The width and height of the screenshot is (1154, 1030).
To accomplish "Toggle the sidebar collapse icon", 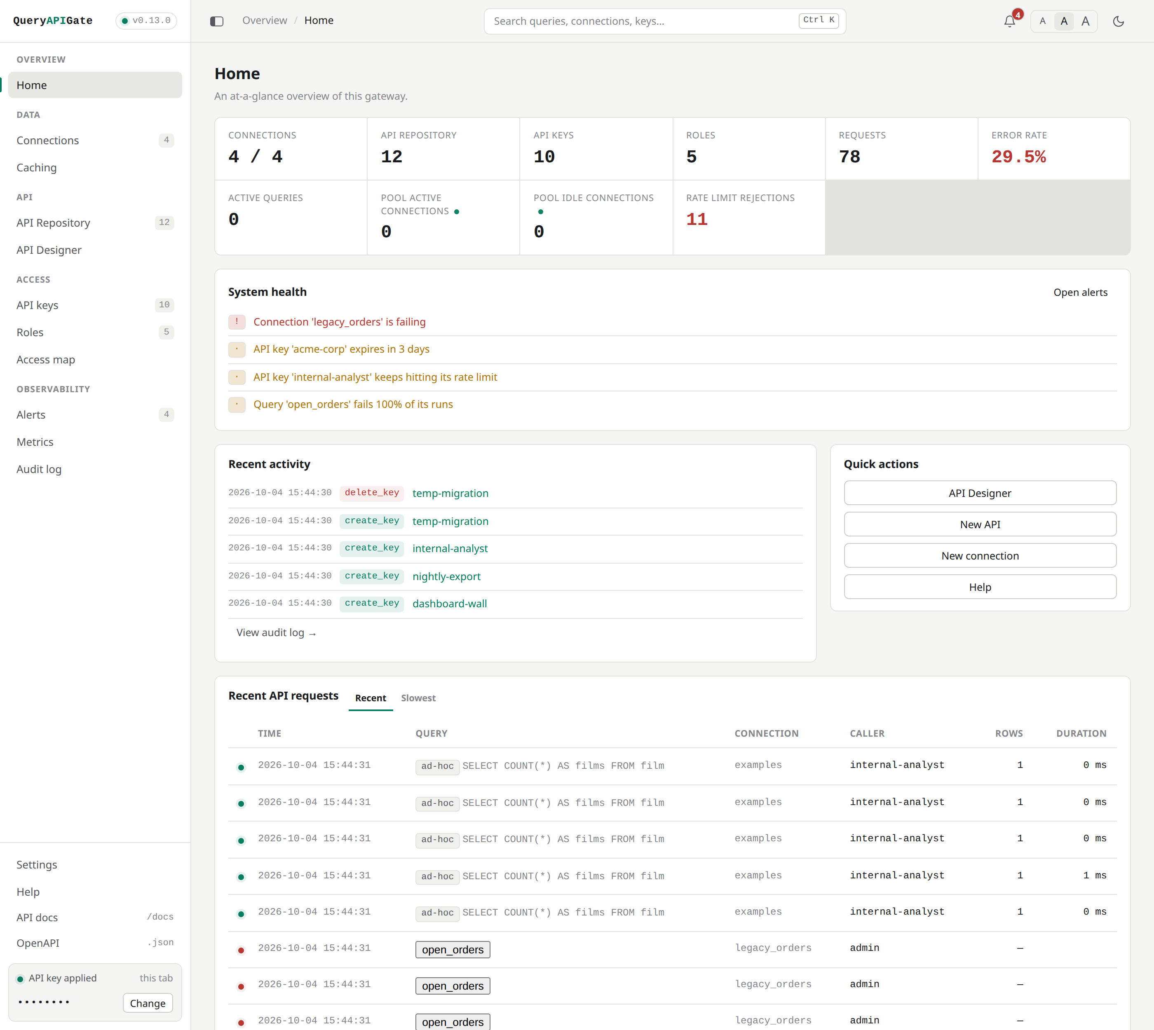I will [217, 21].
